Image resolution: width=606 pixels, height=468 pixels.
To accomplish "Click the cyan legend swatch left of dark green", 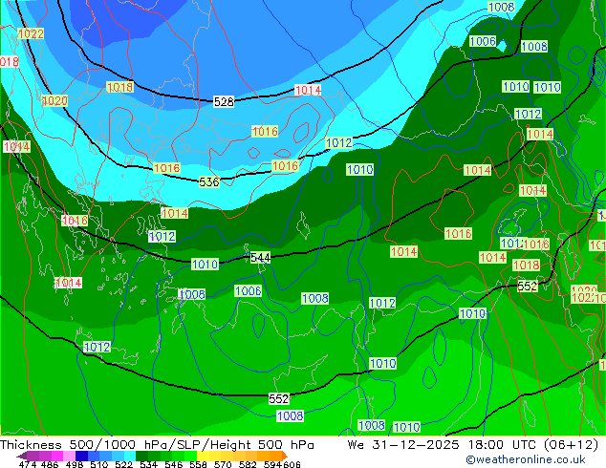I will [130, 456].
